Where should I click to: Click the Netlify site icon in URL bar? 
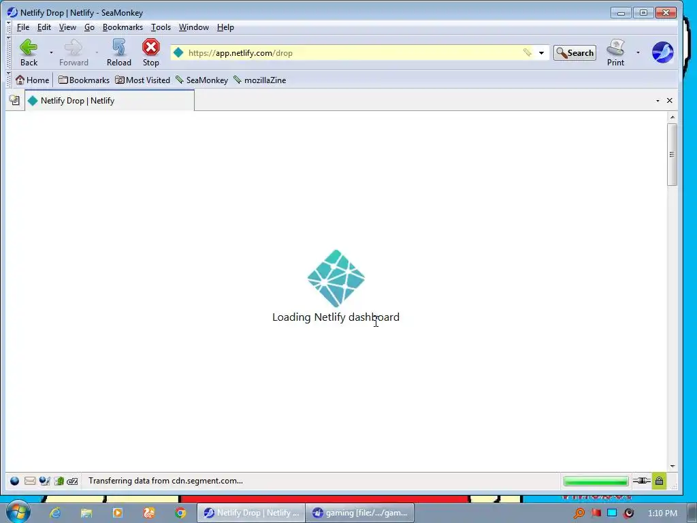pos(178,53)
